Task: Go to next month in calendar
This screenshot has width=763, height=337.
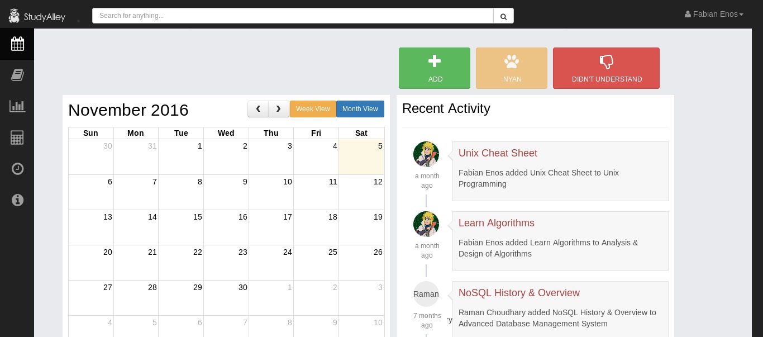Action: click(279, 109)
